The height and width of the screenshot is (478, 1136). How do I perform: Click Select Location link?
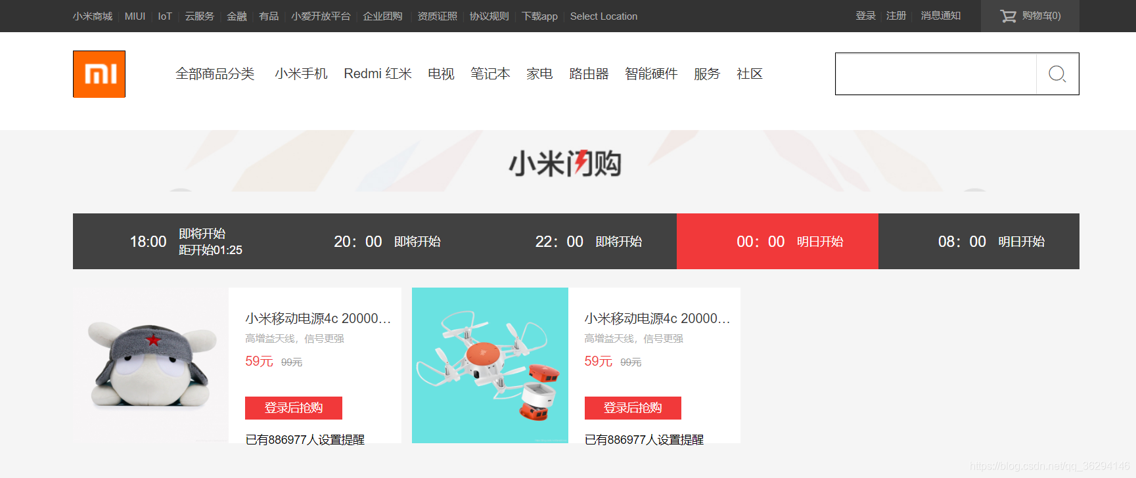click(x=604, y=16)
